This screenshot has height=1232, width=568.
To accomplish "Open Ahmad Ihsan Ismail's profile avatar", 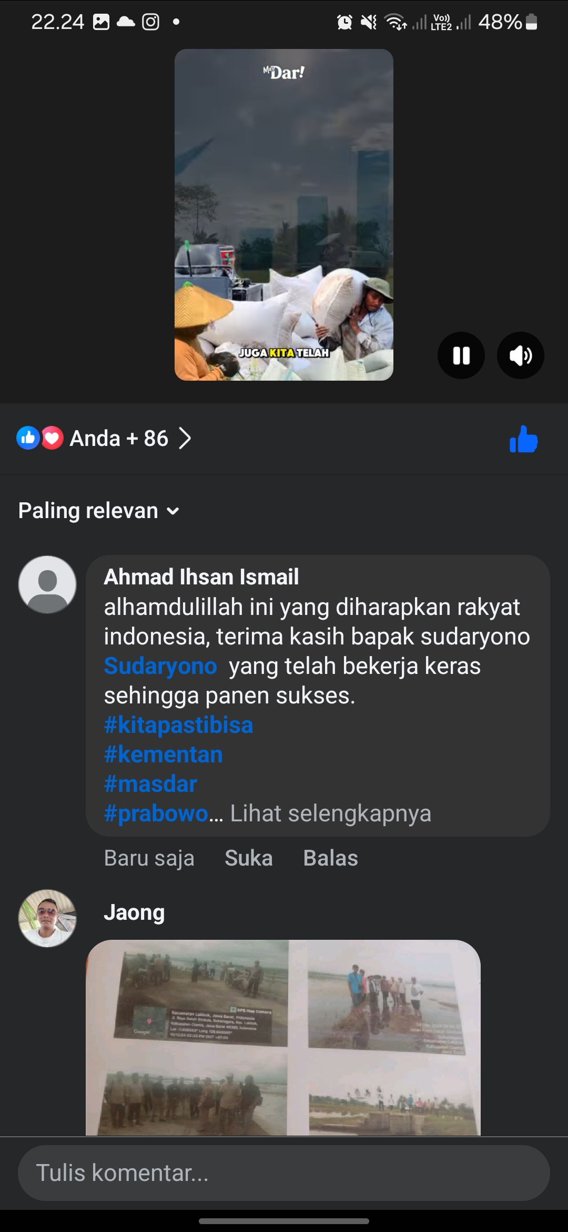I will click(47, 584).
